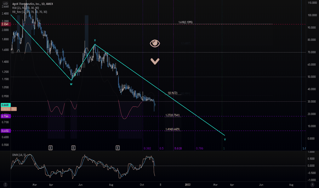The height and width of the screenshot is (188, 319).
Task: Click the 0.5500 price on the left scale
Action: coord(5,145)
